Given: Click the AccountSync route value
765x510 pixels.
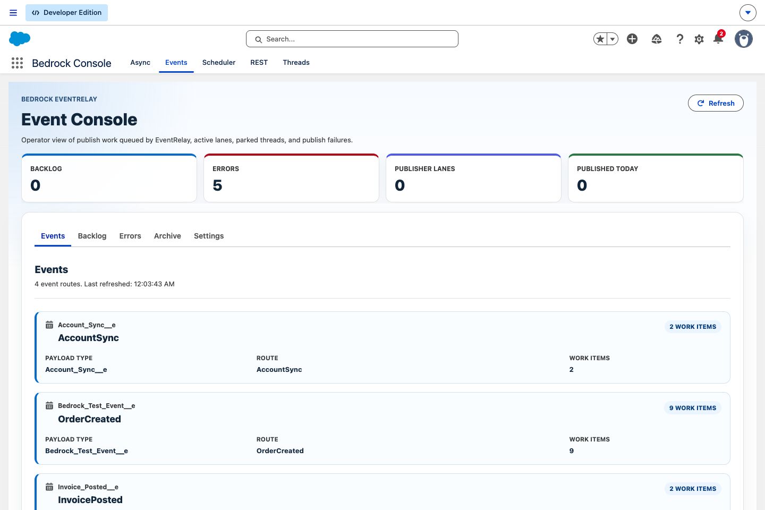Looking at the screenshot, I should (279, 370).
